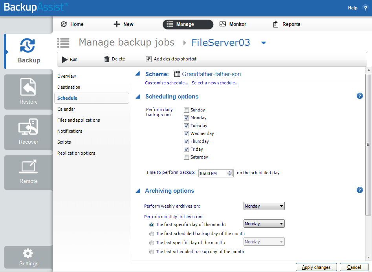Open the Destination page
This screenshot has width=372, height=272.
tap(69, 87)
